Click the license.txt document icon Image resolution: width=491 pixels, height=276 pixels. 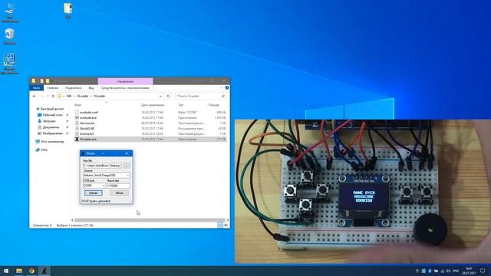tap(77, 133)
